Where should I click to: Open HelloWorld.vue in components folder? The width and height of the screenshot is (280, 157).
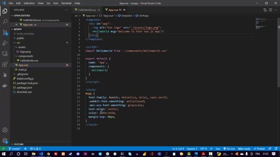click(x=29, y=61)
